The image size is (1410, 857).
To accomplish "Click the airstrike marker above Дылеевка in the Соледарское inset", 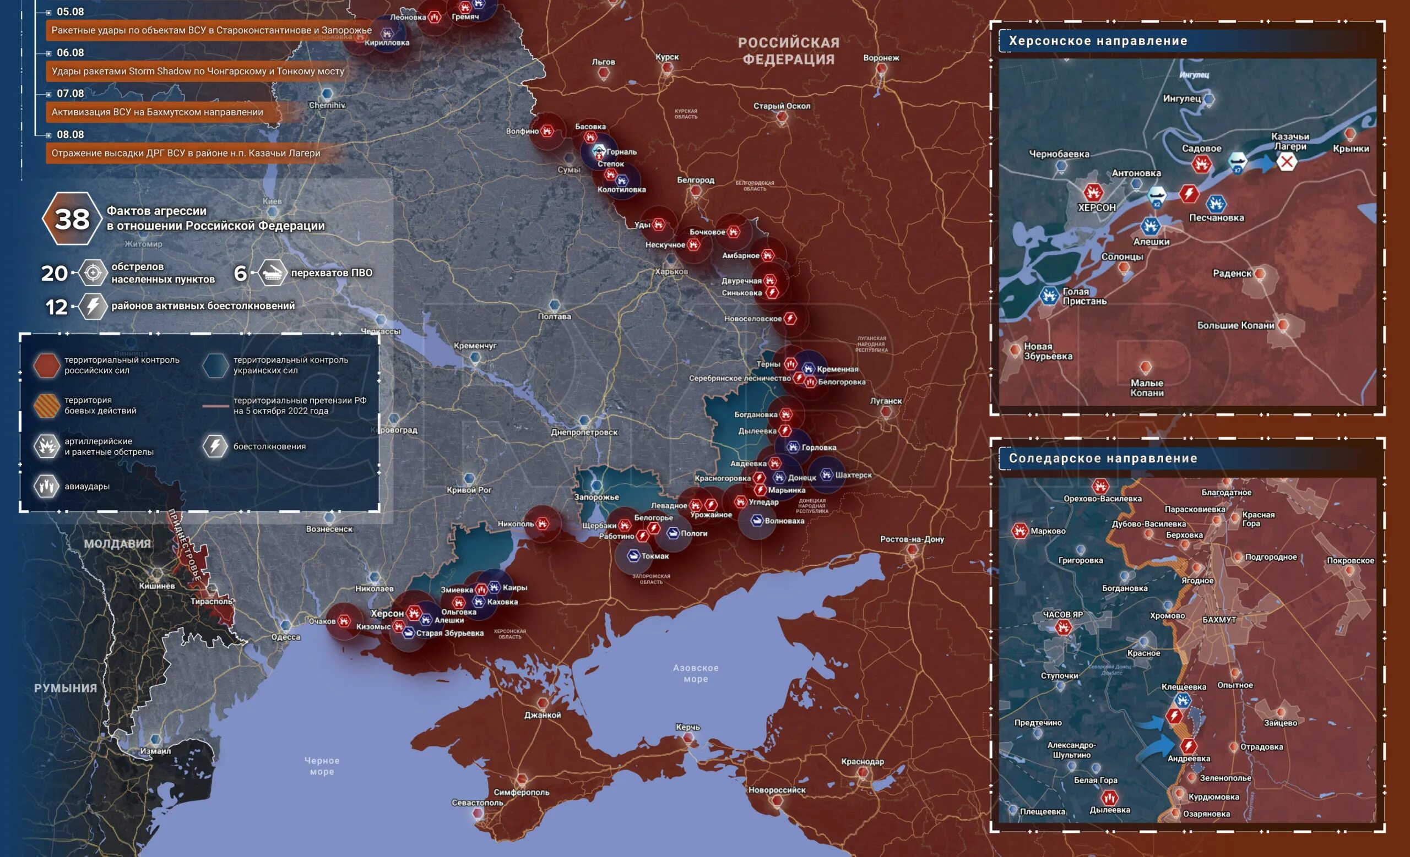I will tap(1110, 797).
